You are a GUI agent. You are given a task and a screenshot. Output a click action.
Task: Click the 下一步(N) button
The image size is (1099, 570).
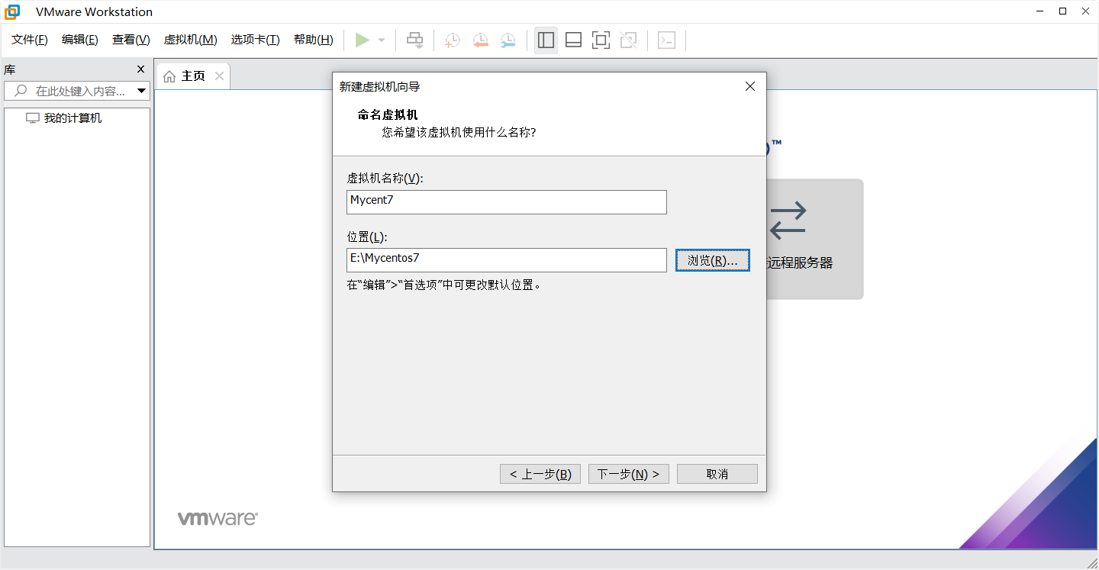(x=628, y=473)
